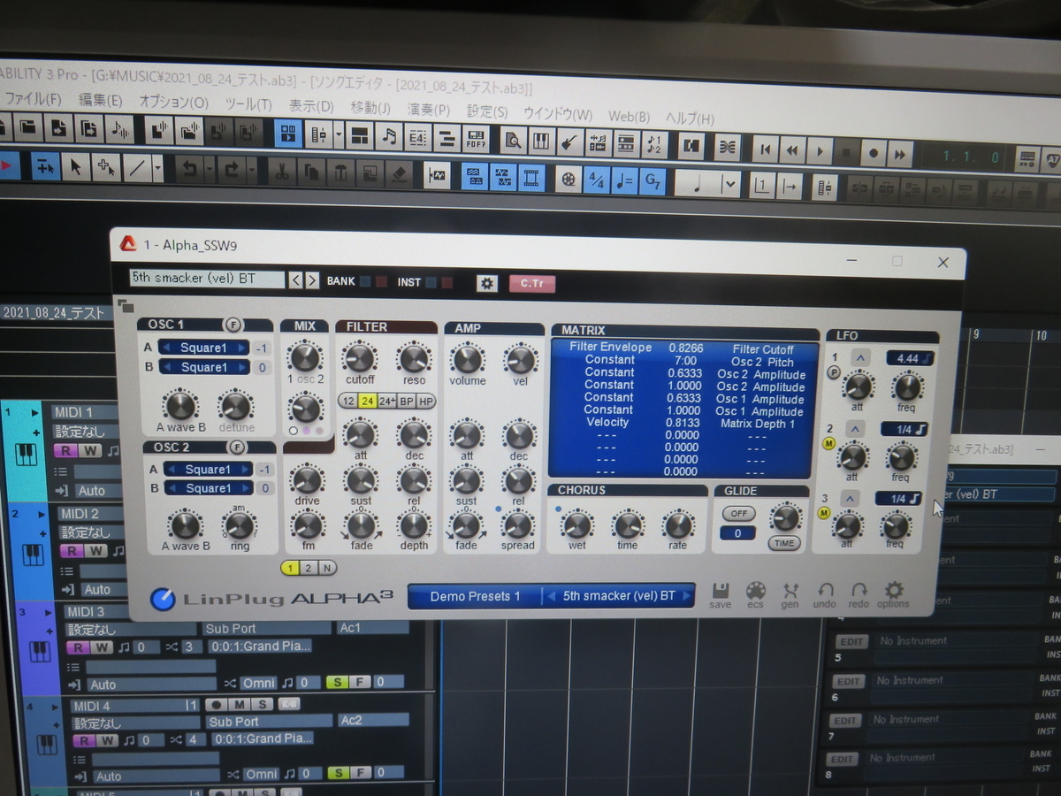This screenshot has width=1061, height=796.
Task: Toggle OSC 2 F button
Action: click(236, 448)
